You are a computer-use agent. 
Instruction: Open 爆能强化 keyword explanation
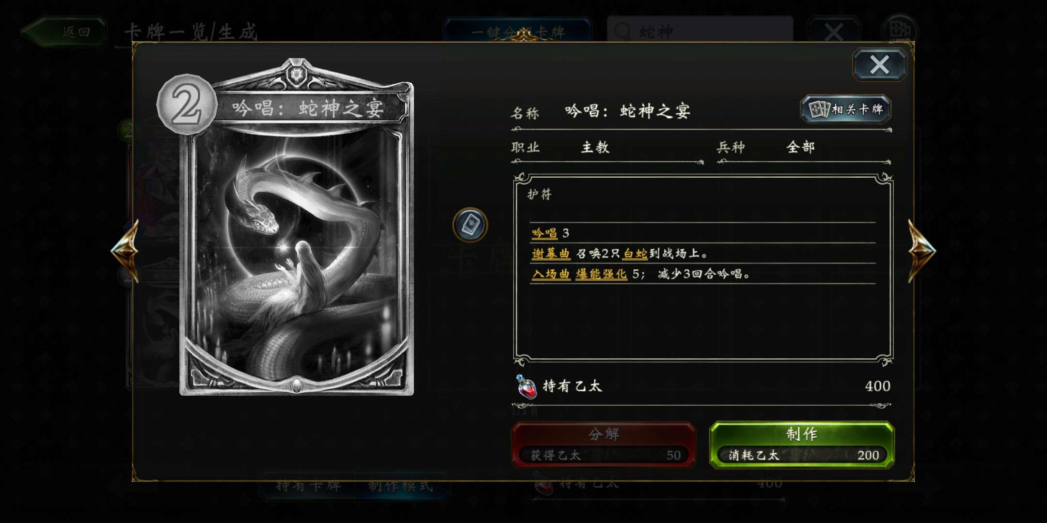pos(601,274)
